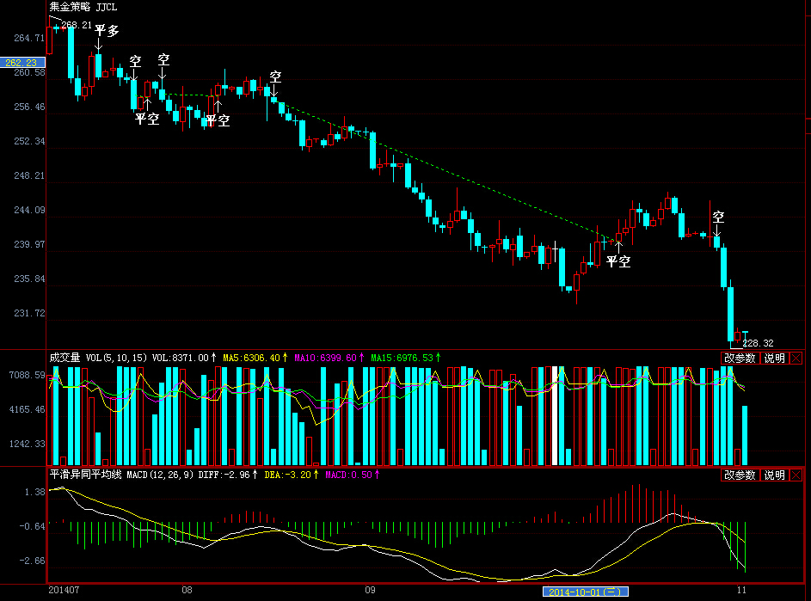Click the 248.21 price axis label

(29, 176)
